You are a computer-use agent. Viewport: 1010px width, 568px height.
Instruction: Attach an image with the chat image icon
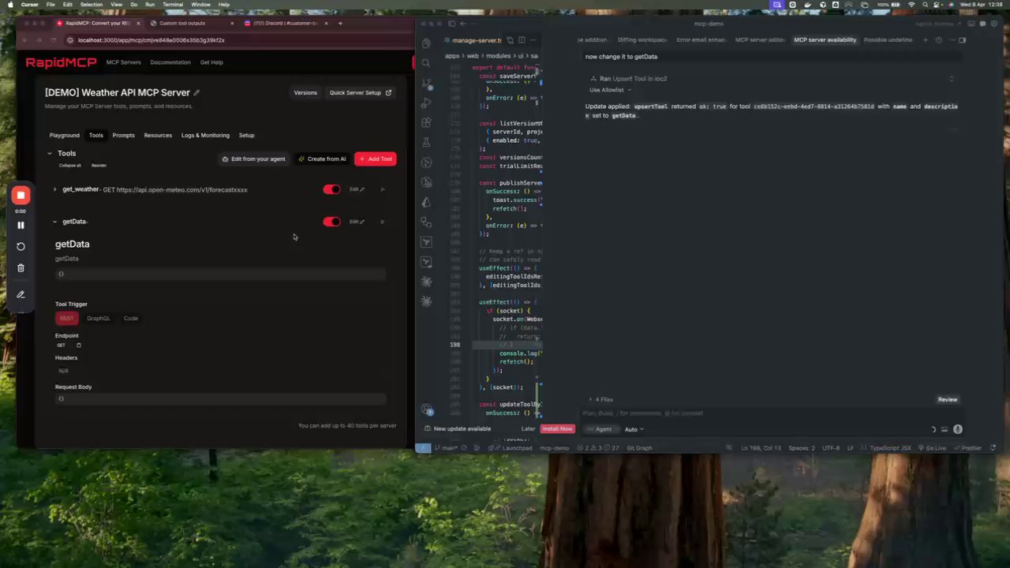pos(945,429)
